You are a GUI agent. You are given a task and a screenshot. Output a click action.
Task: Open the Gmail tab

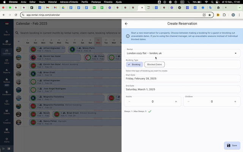point(47,8)
